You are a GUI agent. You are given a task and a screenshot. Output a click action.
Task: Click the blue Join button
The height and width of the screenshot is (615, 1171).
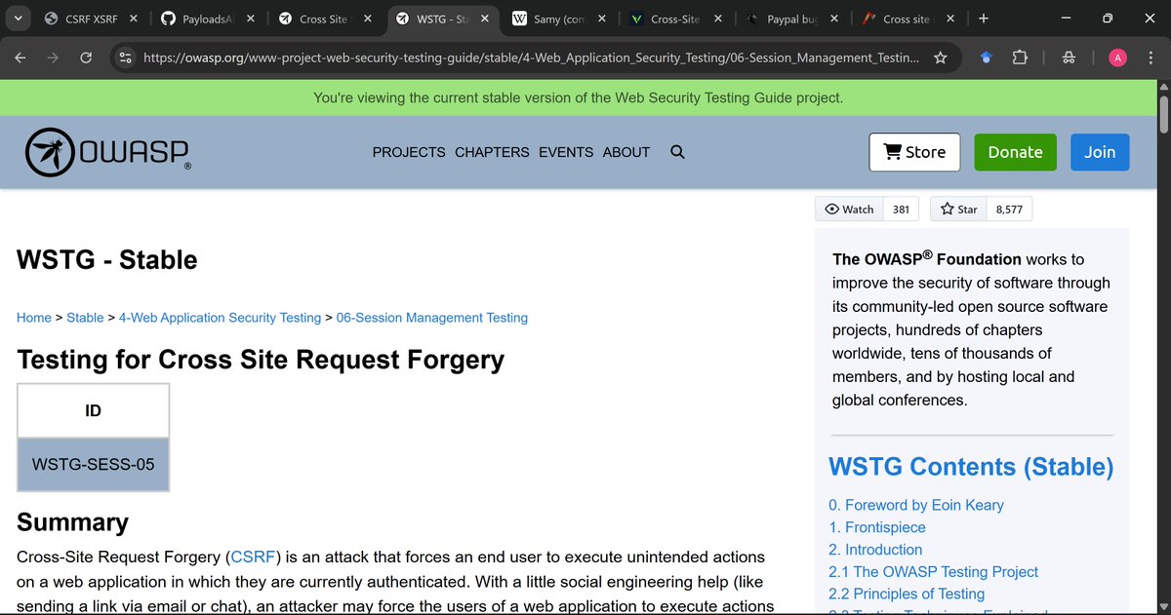(1100, 152)
